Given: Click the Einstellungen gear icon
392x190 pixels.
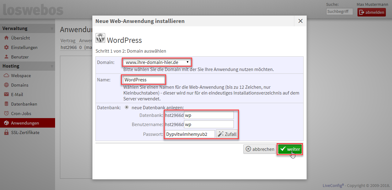Looking at the screenshot, I should click(6, 47).
